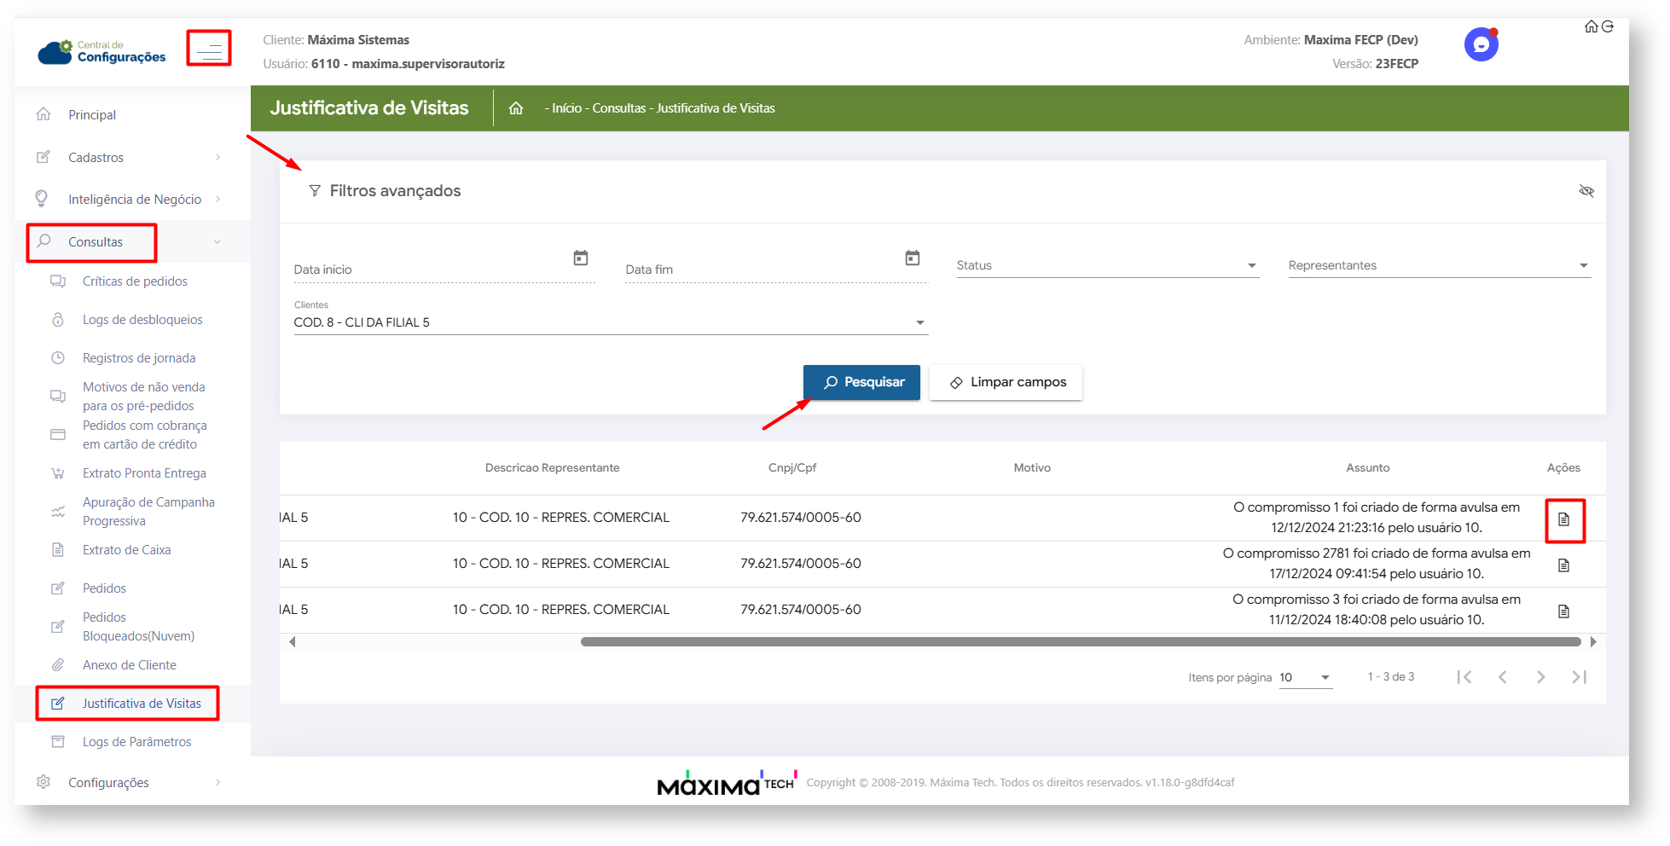Image resolution: width=1670 pixels, height=846 pixels.
Task: Change items per page dropdown
Action: pyautogui.click(x=1305, y=677)
